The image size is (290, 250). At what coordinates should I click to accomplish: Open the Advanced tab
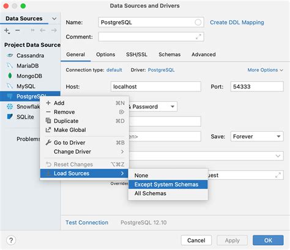204,54
